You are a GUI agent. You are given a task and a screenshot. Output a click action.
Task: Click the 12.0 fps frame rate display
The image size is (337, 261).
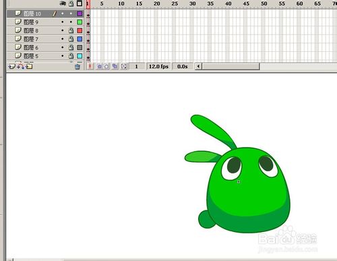pyautogui.click(x=158, y=66)
